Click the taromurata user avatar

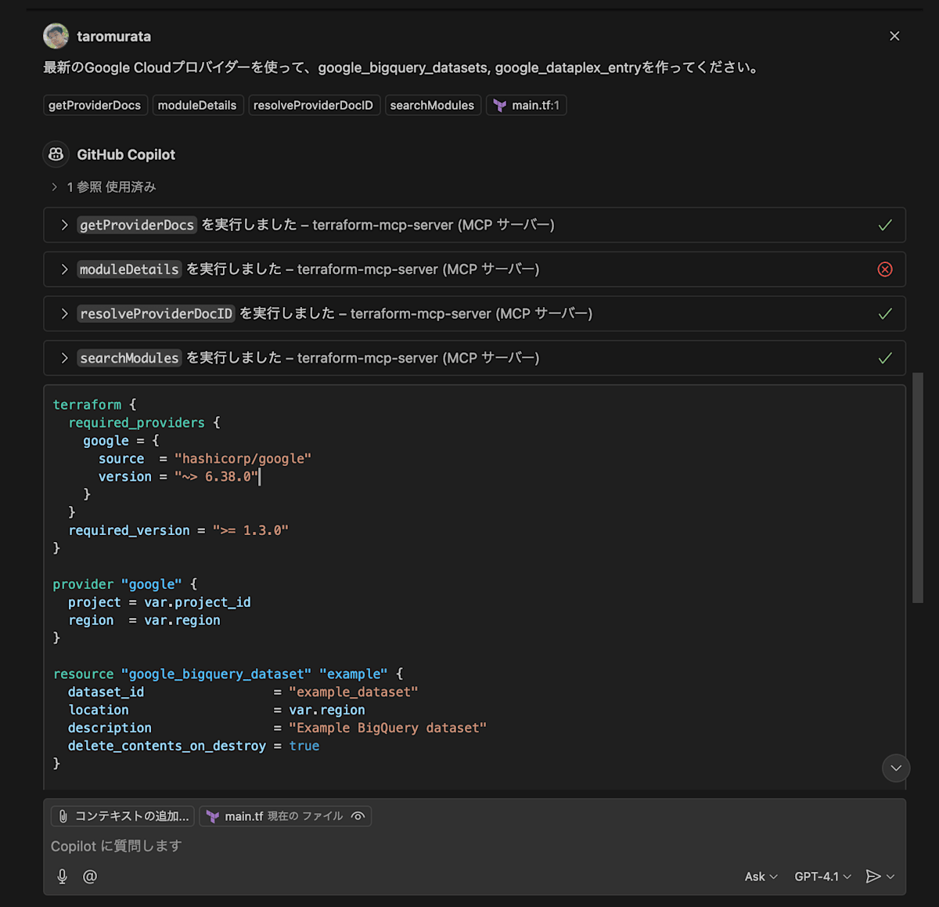(56, 36)
